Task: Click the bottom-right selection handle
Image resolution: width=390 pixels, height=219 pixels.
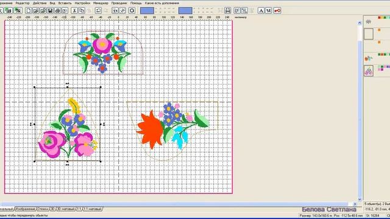Action: [x=101, y=161]
